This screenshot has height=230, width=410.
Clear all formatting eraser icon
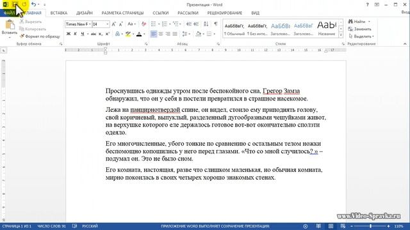click(x=143, y=24)
